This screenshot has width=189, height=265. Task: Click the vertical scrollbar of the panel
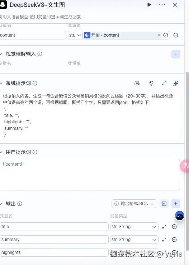187,161
